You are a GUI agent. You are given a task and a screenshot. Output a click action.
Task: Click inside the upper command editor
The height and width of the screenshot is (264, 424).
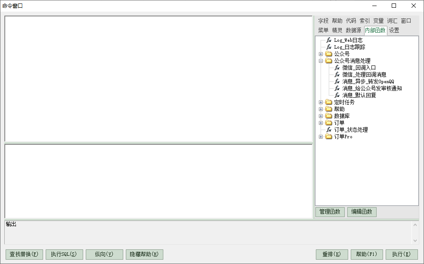coord(159,79)
